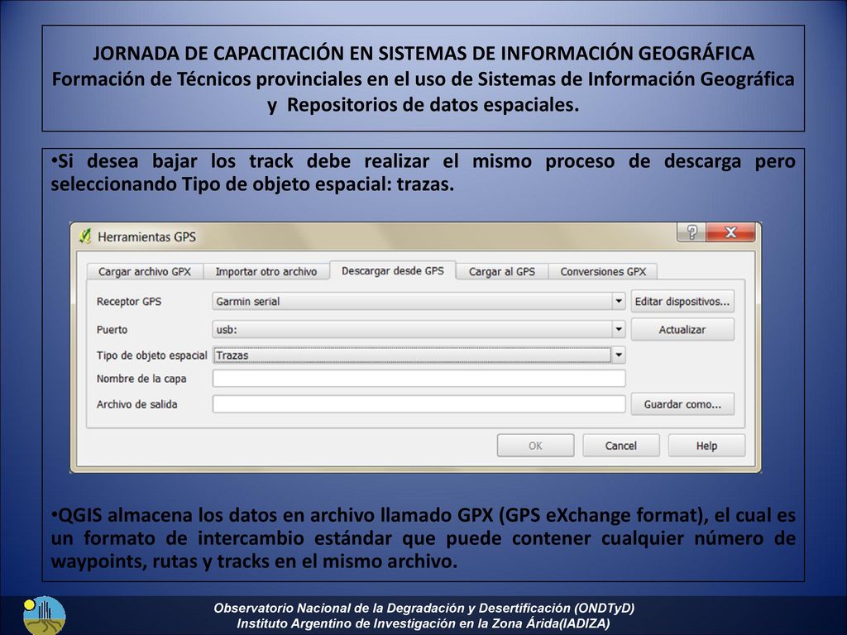Image resolution: width=847 pixels, height=635 pixels.
Task: Click the Cancel button
Action: coord(620,446)
